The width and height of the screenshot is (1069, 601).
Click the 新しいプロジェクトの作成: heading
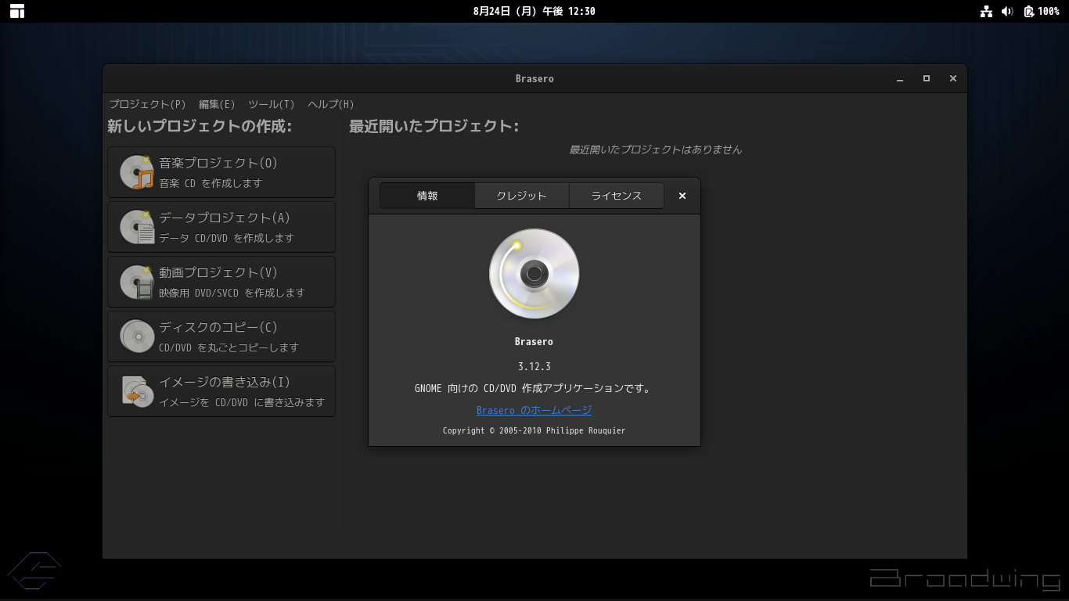click(200, 126)
